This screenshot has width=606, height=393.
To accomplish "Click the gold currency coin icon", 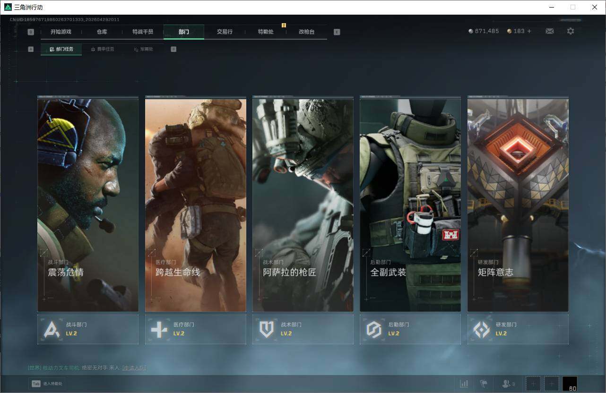I will pos(509,31).
